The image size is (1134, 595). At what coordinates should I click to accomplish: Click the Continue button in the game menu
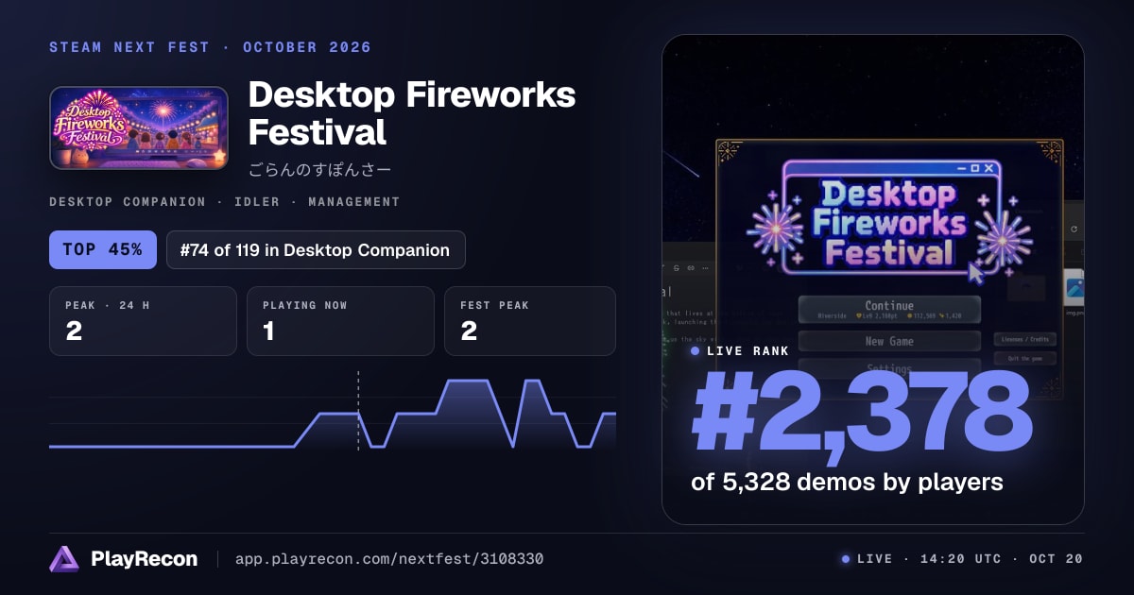[x=889, y=310]
